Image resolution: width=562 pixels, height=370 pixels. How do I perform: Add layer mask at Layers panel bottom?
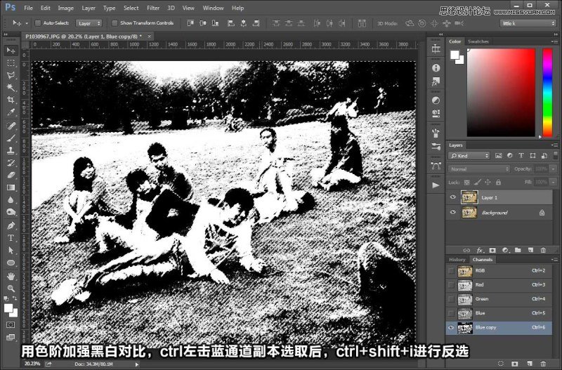pos(492,251)
